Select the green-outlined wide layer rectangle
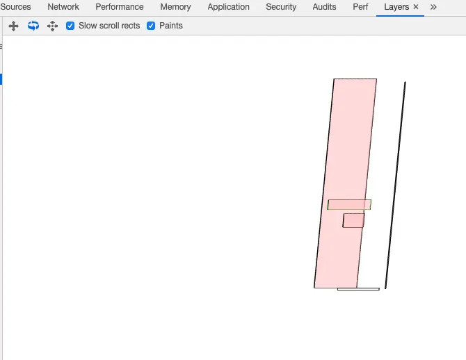This screenshot has width=466, height=360. [349, 204]
